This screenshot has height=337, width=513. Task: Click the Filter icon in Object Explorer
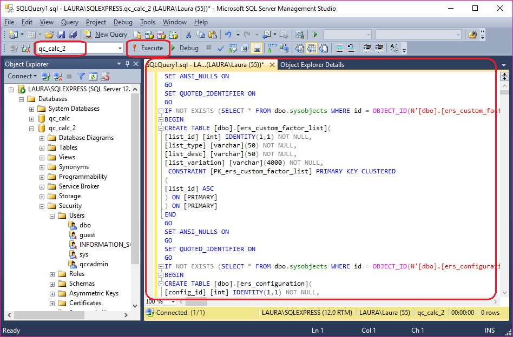pyautogui.click(x=82, y=76)
